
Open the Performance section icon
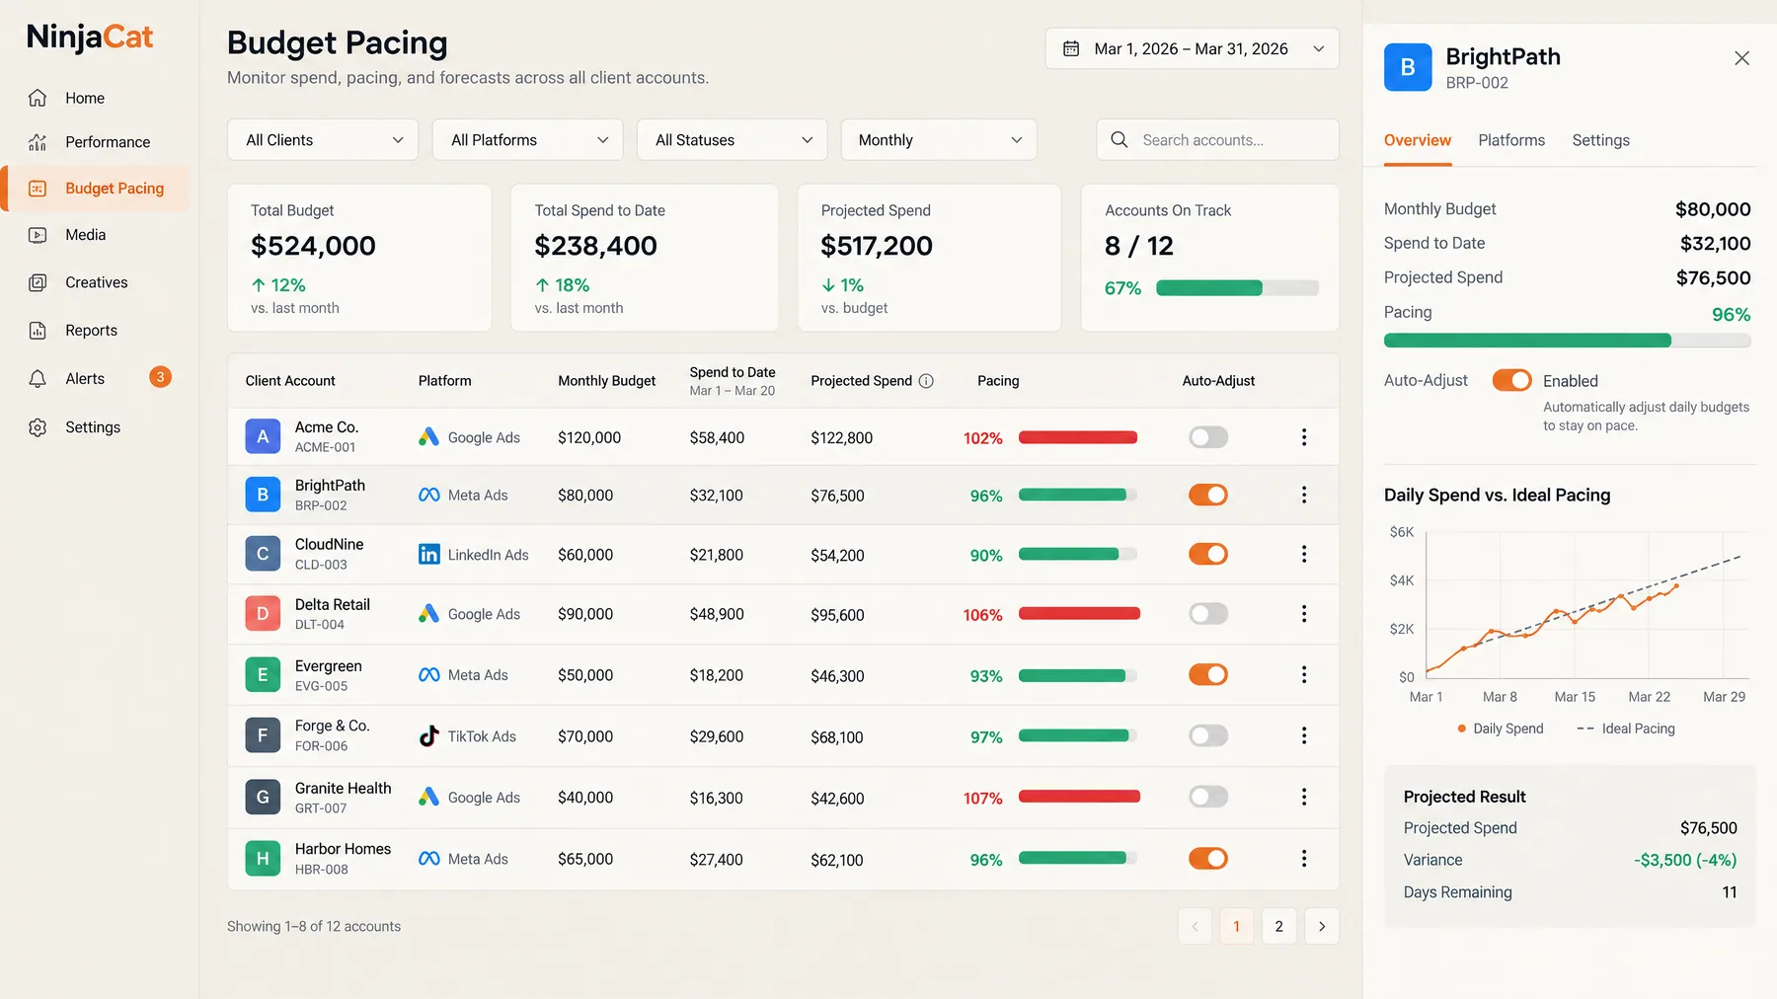(x=38, y=142)
